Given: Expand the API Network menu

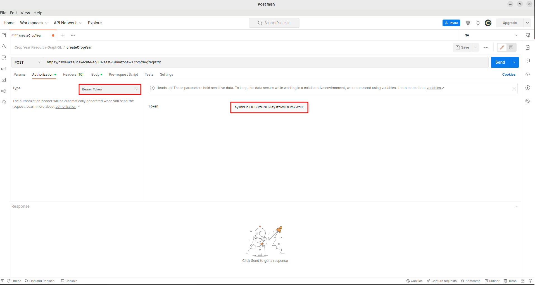Looking at the screenshot, I should click(x=68, y=23).
